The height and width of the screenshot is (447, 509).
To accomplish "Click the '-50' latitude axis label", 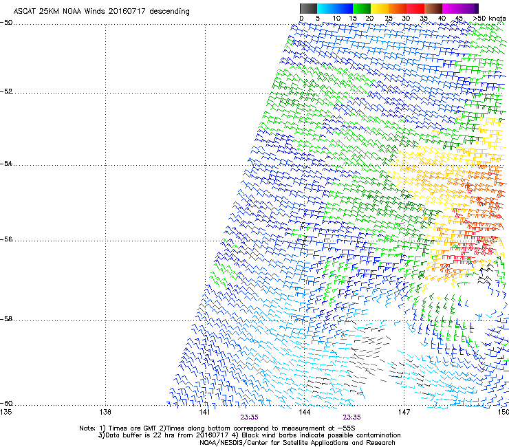I will [6, 23].
